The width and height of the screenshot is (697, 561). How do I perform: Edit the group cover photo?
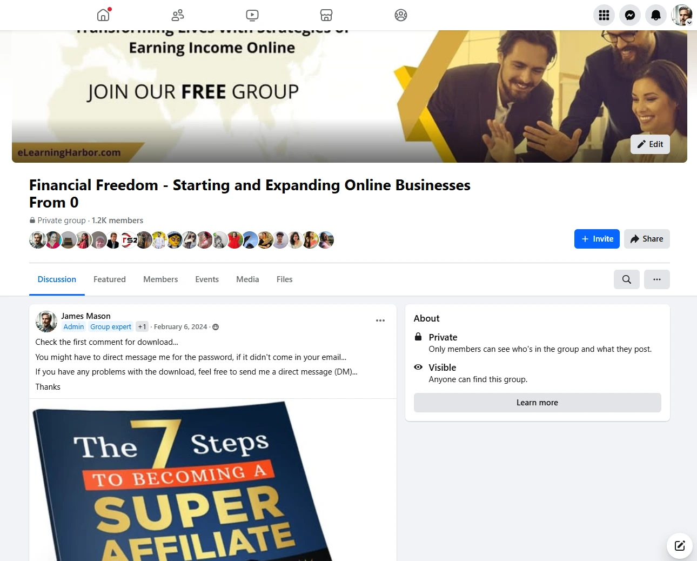point(650,144)
